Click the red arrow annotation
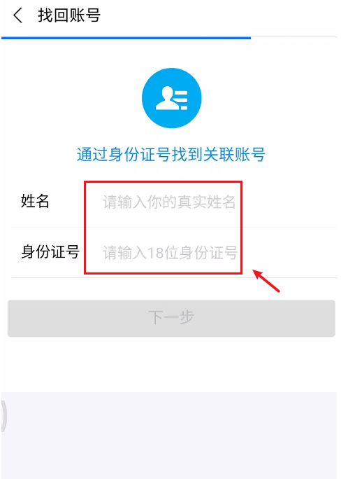The width and height of the screenshot is (341, 479). coord(266,281)
